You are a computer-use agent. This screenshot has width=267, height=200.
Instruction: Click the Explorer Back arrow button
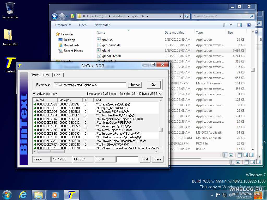tap(55, 16)
